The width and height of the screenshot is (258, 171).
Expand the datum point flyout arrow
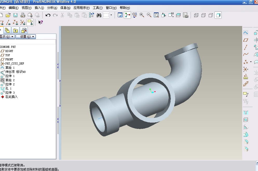pyautogui.click(x=251, y=62)
